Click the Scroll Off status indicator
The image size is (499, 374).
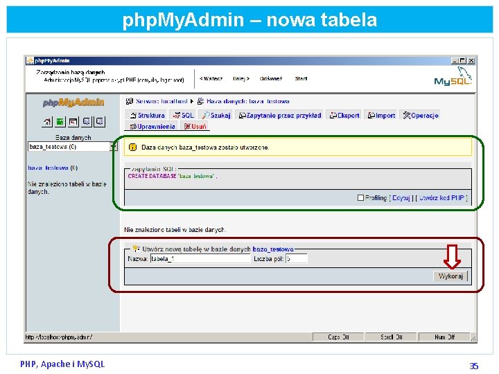[x=391, y=337]
